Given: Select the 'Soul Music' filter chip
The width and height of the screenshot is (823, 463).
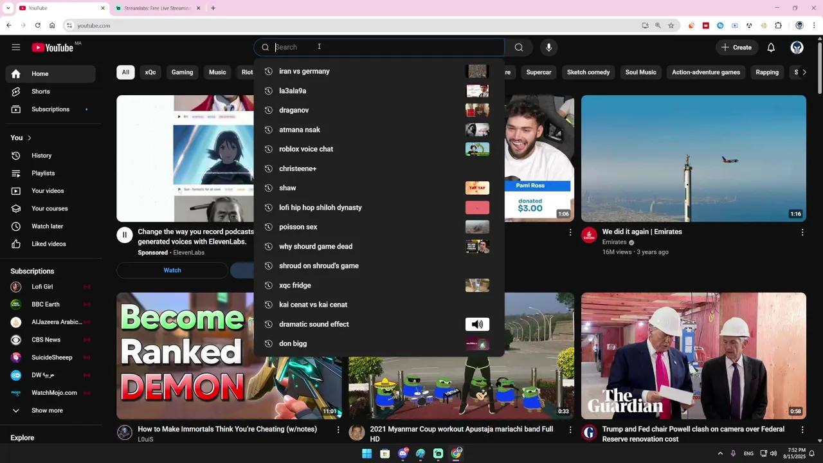Looking at the screenshot, I should tap(641, 72).
